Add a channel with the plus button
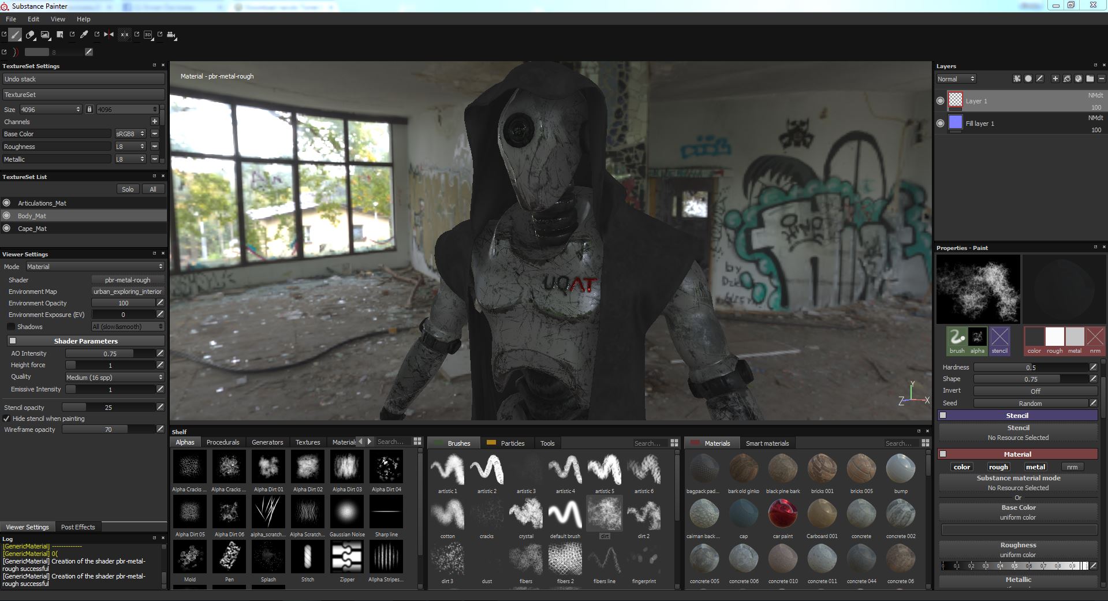Image resolution: width=1108 pixels, height=601 pixels. (x=155, y=121)
